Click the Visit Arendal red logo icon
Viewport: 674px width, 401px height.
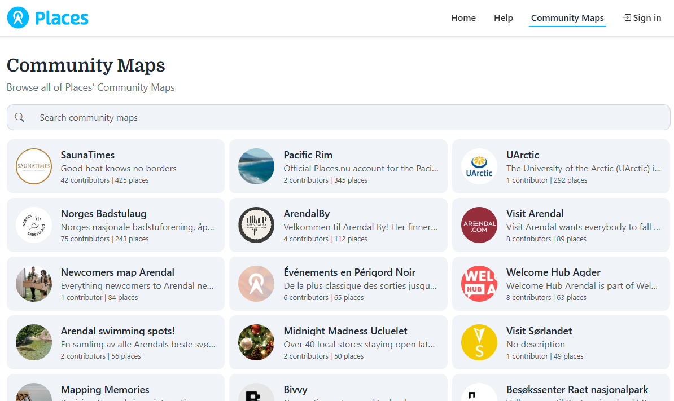pyautogui.click(x=479, y=225)
